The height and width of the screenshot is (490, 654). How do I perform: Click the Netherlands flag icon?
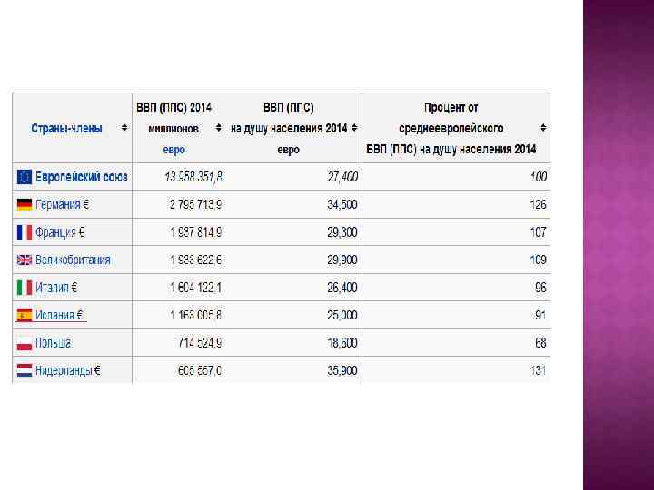click(24, 371)
